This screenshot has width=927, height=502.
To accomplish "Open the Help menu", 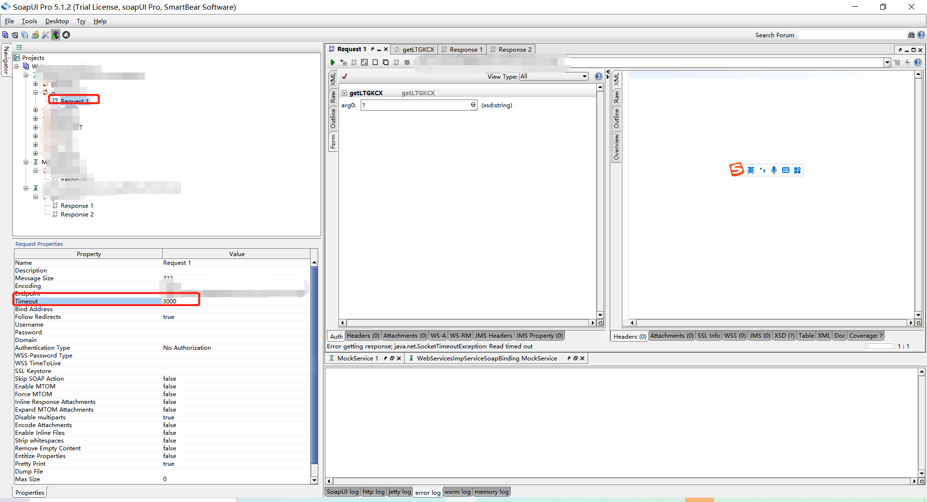I will point(100,21).
